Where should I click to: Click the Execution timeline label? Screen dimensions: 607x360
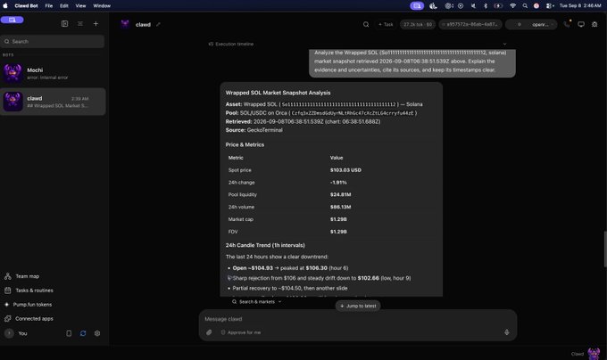[x=234, y=44]
